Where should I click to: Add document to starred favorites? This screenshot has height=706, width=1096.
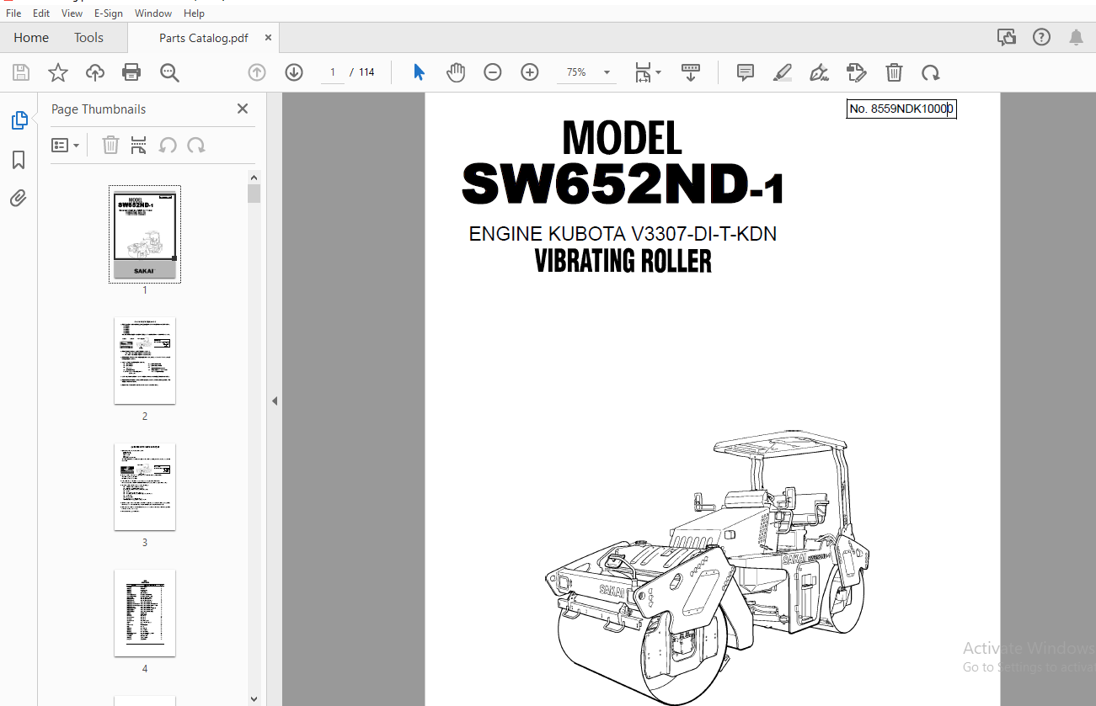tap(58, 72)
